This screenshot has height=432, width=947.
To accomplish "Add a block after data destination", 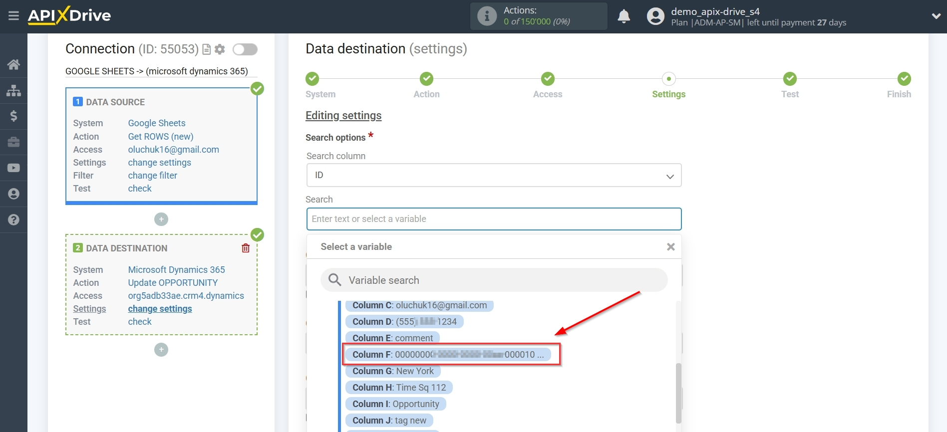I will (x=161, y=350).
